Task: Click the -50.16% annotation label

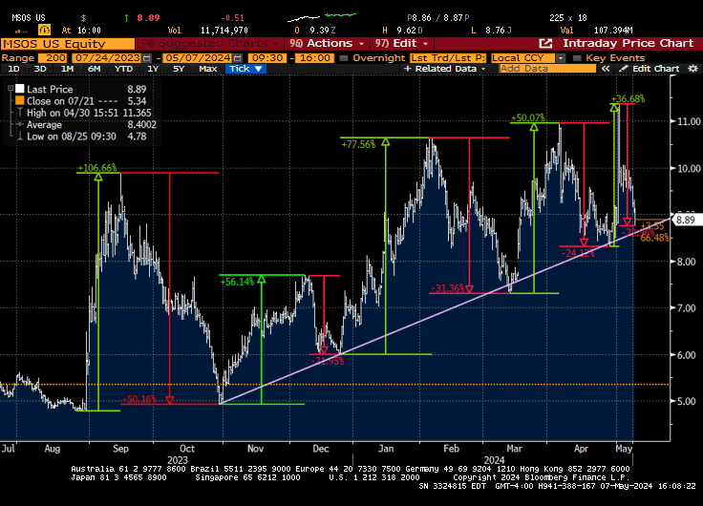Action: (139, 399)
